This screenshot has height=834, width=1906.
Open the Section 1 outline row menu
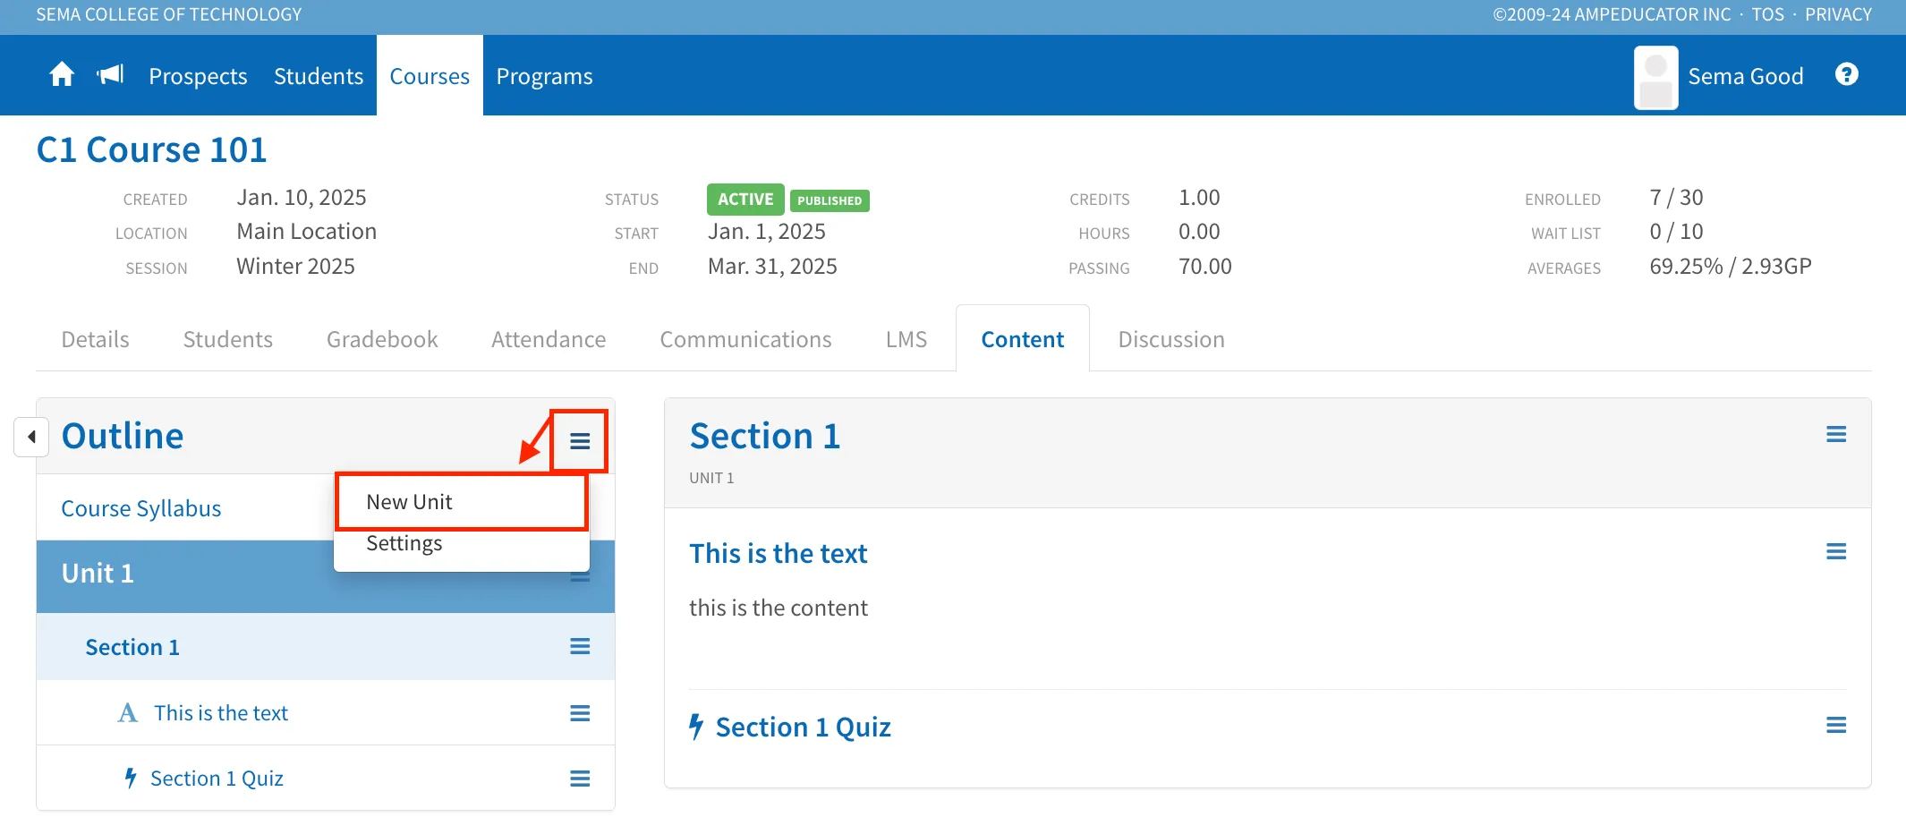pyautogui.click(x=580, y=646)
